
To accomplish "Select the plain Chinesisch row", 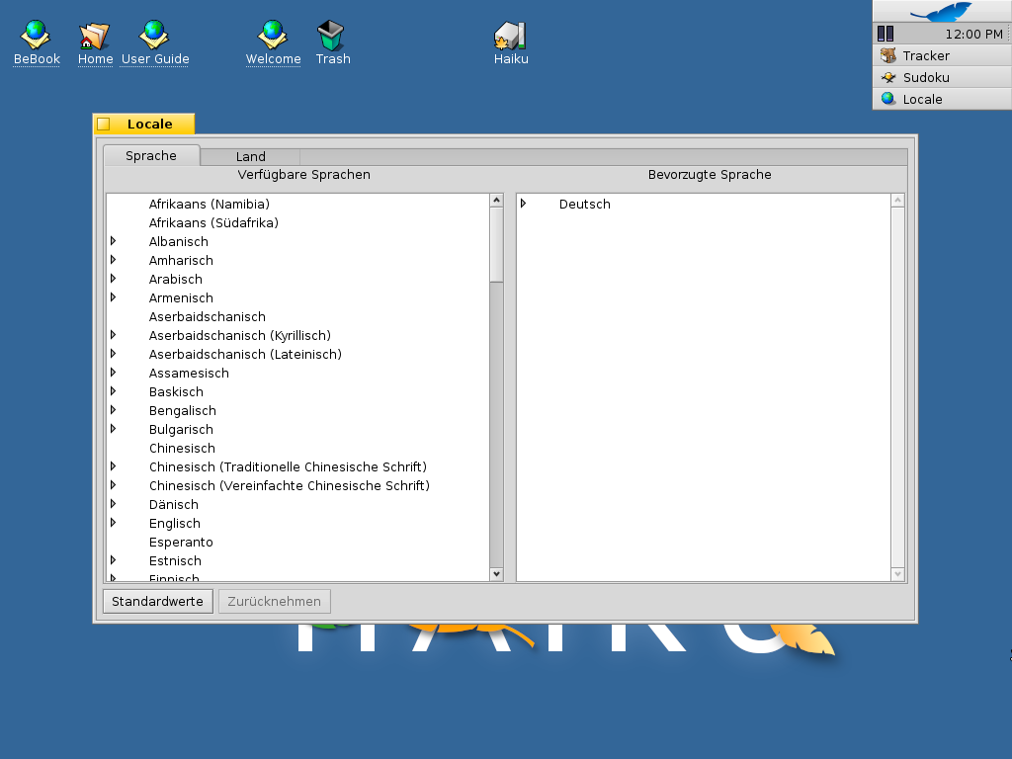I will [x=298, y=448].
